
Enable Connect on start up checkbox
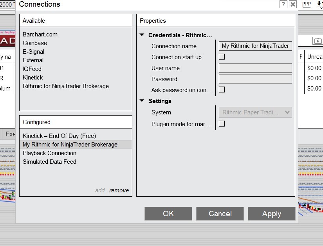tap(222, 57)
